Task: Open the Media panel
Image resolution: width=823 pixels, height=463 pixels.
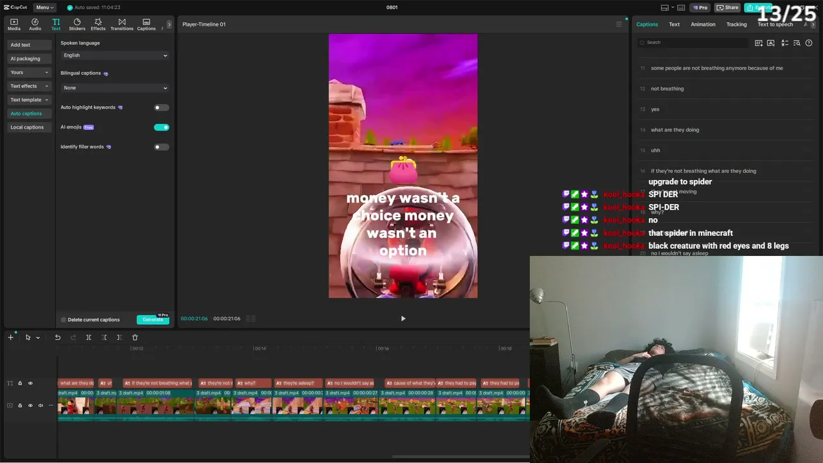Action: (14, 24)
